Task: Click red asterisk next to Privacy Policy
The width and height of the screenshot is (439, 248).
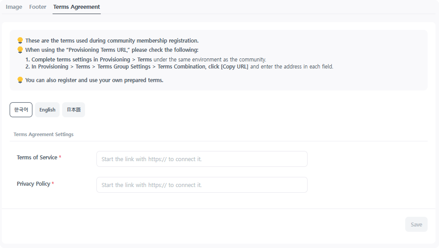Action: pyautogui.click(x=53, y=184)
